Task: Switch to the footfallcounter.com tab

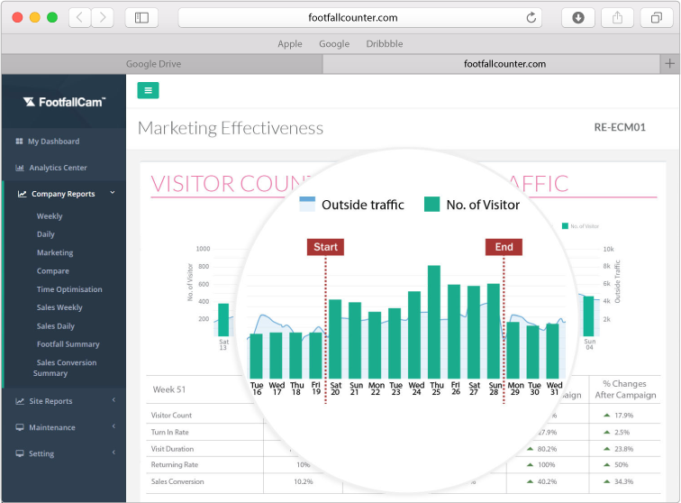Action: 492,64
